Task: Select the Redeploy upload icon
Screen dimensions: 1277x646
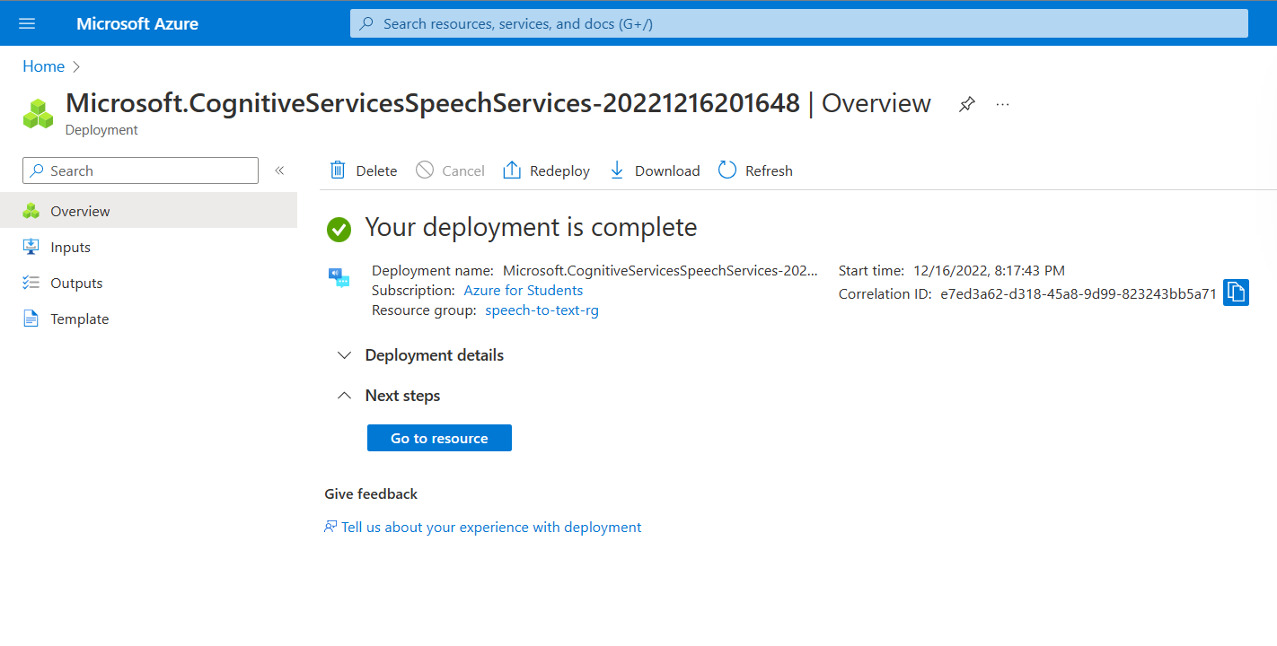Action: click(x=514, y=170)
